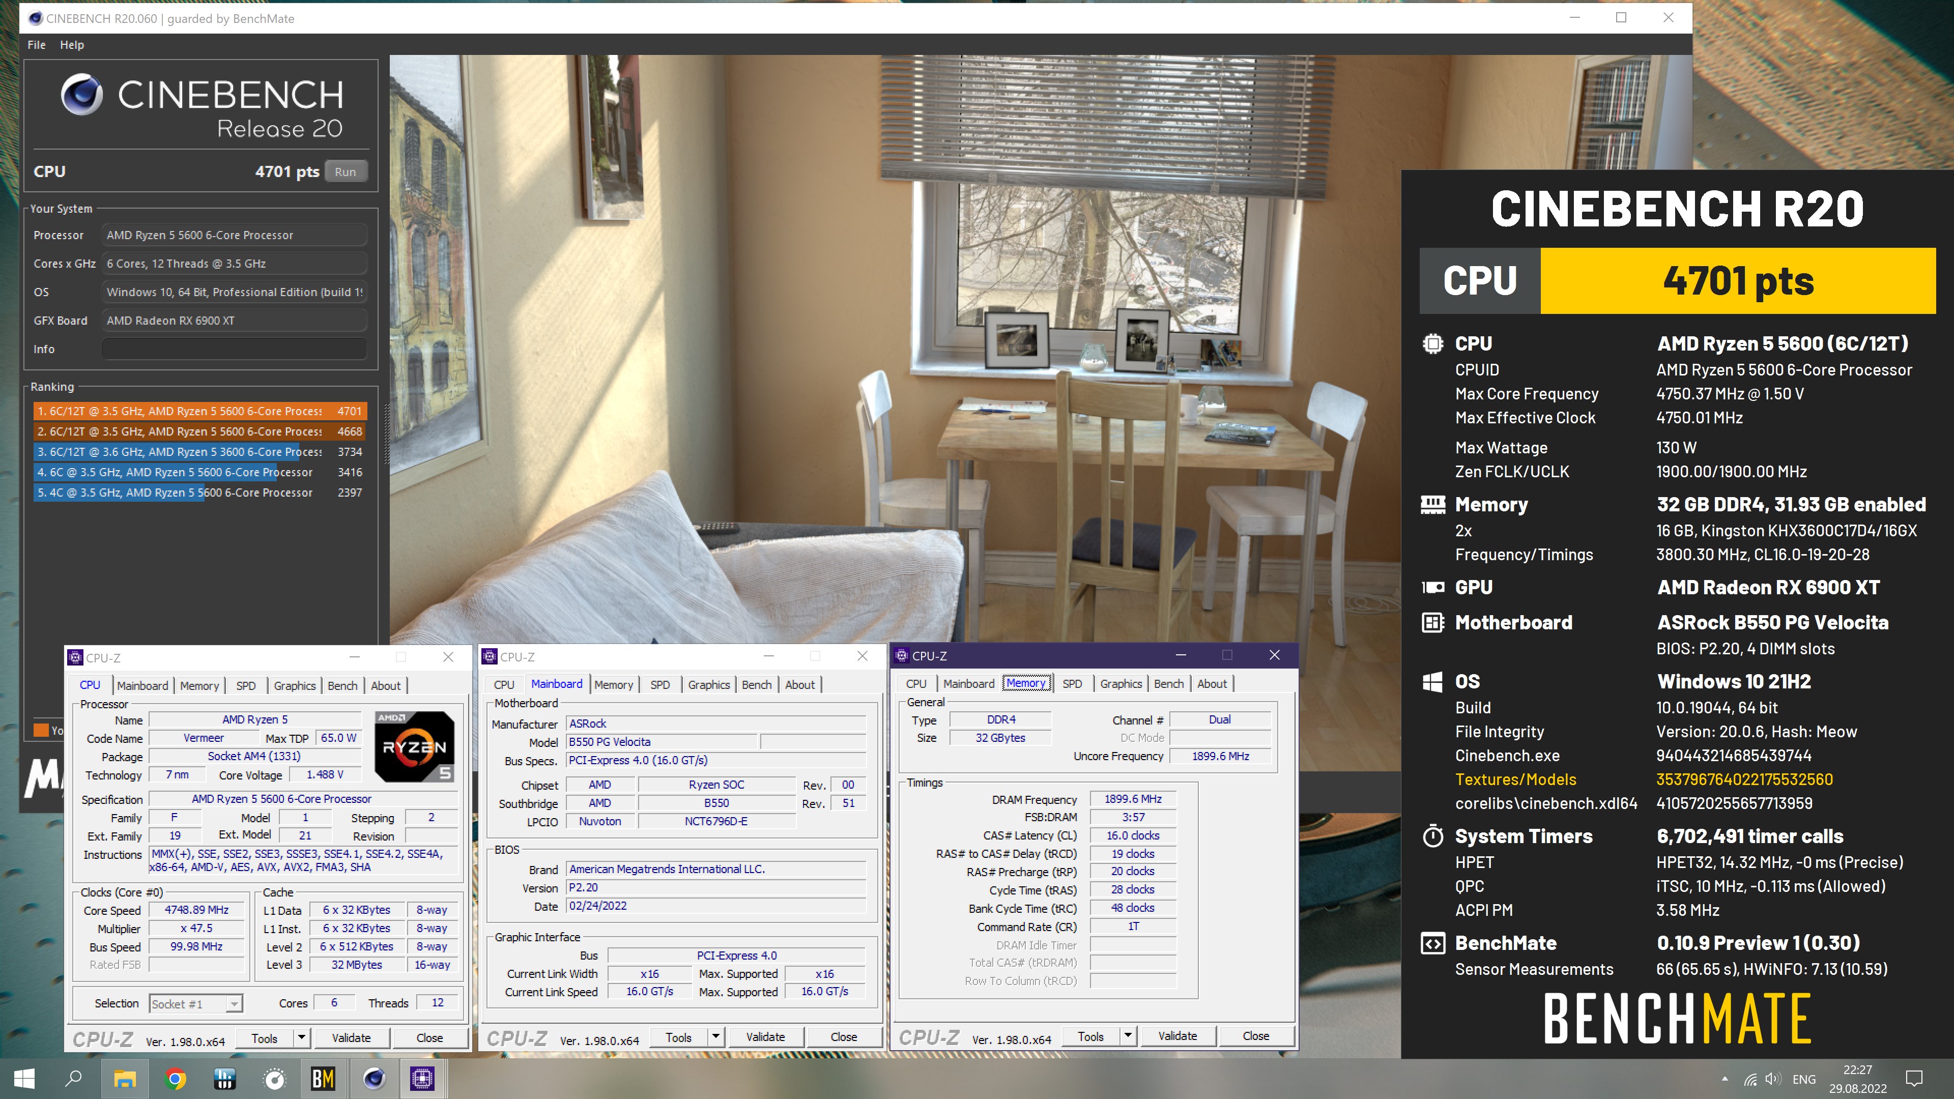Viewport: 1954px width, 1099px height.
Task: Select the Ryzen 5 3600 ranking row
Action: [x=200, y=452]
